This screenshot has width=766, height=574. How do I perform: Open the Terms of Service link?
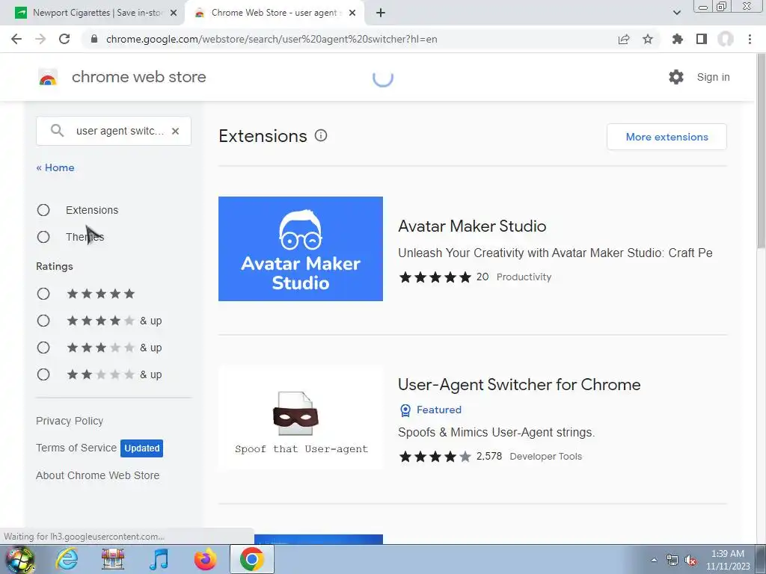pyautogui.click(x=76, y=448)
